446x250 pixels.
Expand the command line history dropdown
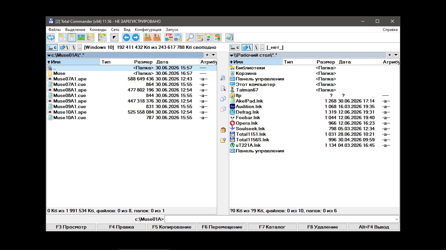(397, 219)
